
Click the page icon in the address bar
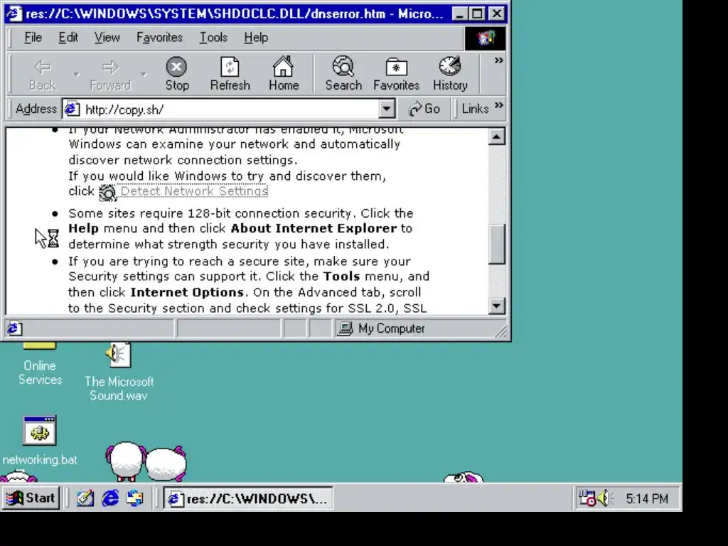72,109
